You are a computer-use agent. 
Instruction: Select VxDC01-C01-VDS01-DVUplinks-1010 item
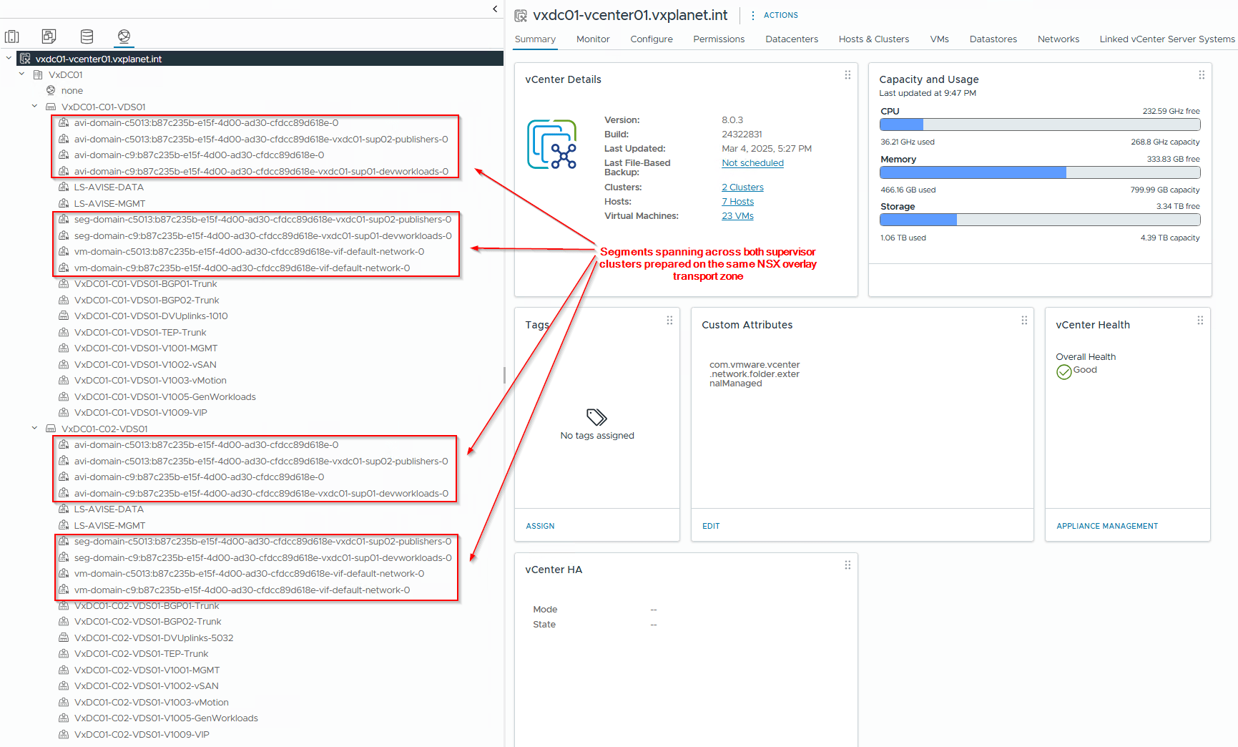tap(151, 316)
